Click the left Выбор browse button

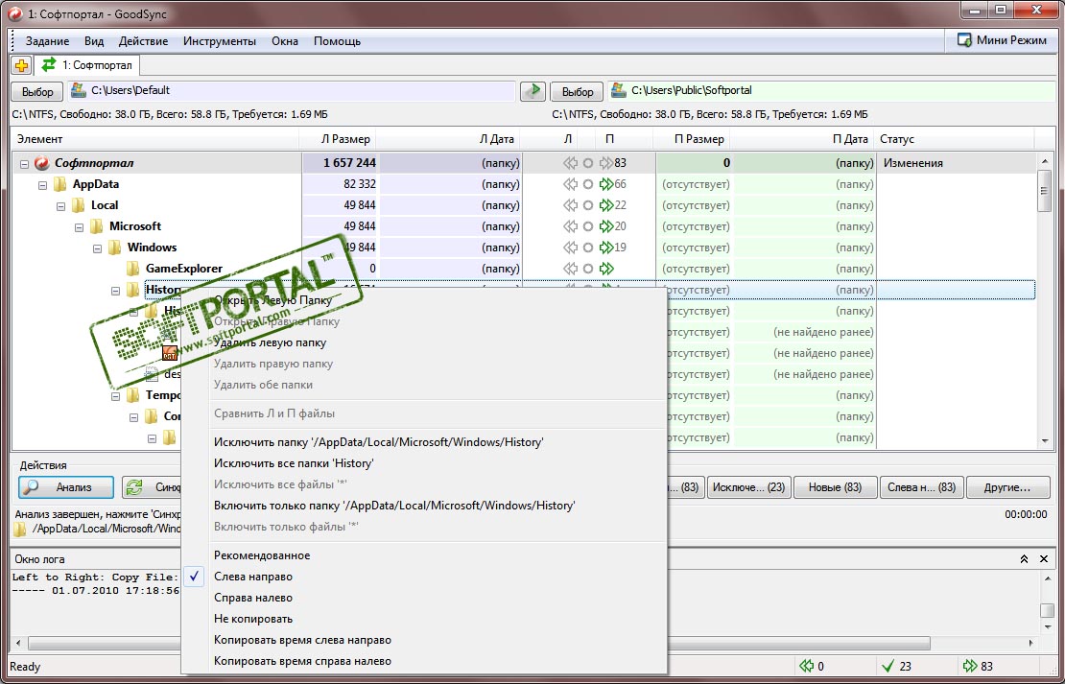coord(37,92)
